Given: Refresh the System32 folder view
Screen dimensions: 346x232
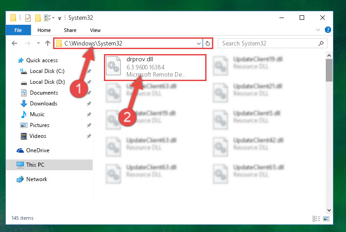Looking at the screenshot, I should (x=207, y=43).
